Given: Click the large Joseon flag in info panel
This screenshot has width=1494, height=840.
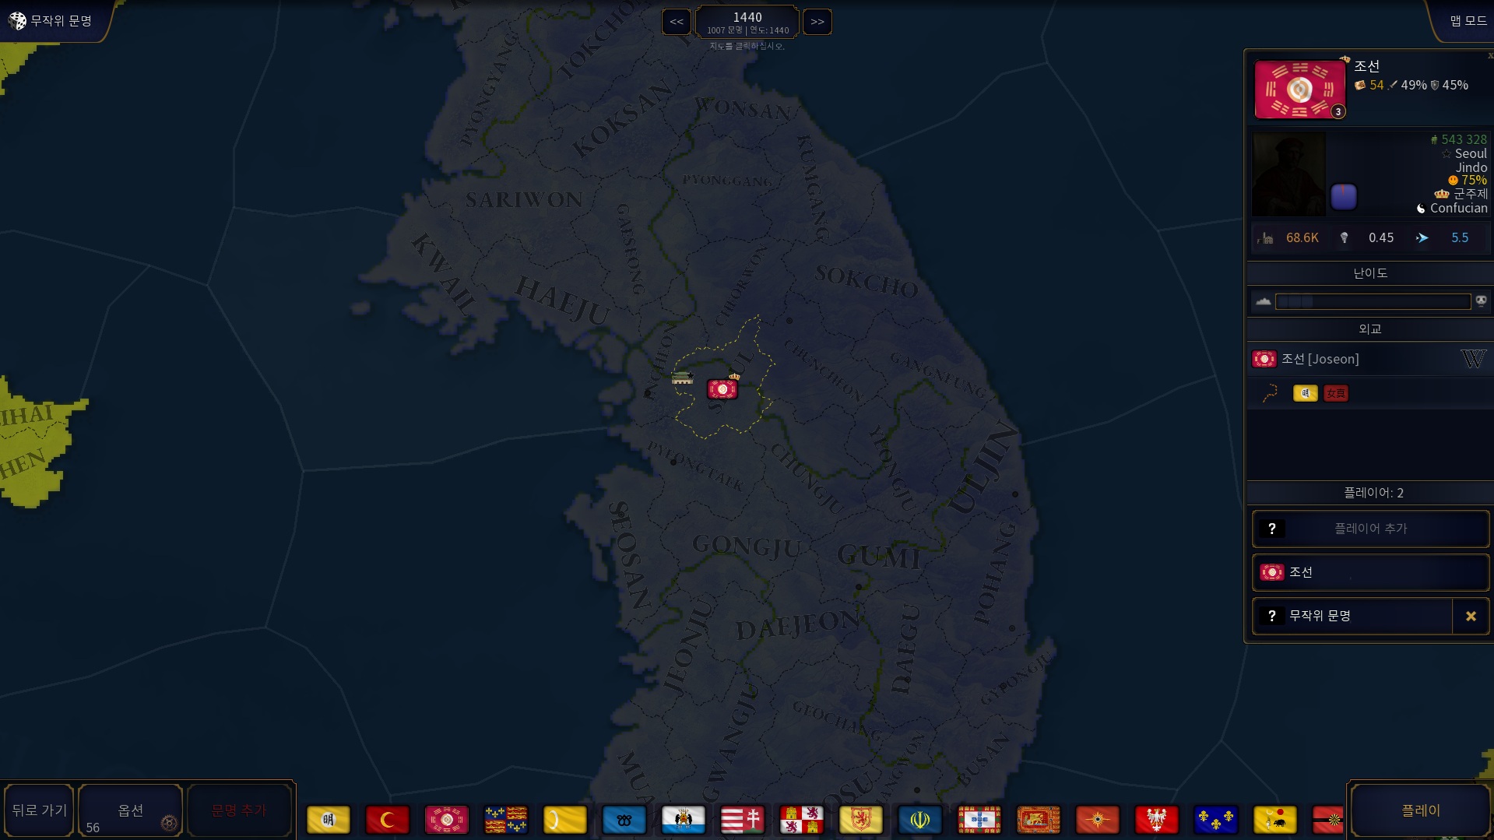Looking at the screenshot, I should [x=1299, y=90].
